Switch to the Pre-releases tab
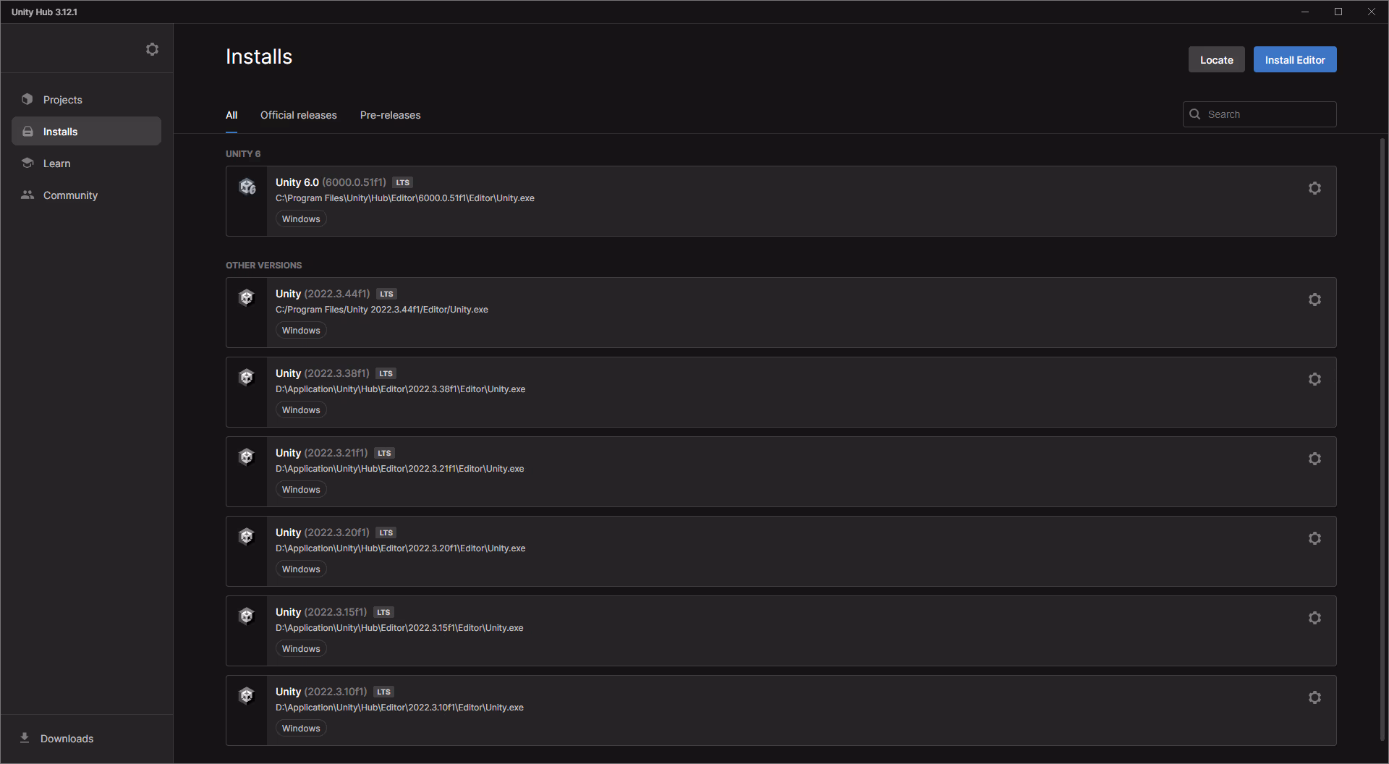The image size is (1389, 764). click(390, 115)
